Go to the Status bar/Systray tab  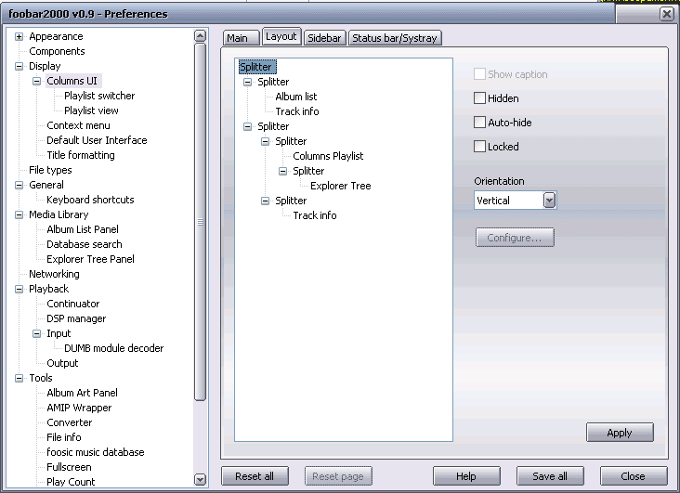[394, 38]
